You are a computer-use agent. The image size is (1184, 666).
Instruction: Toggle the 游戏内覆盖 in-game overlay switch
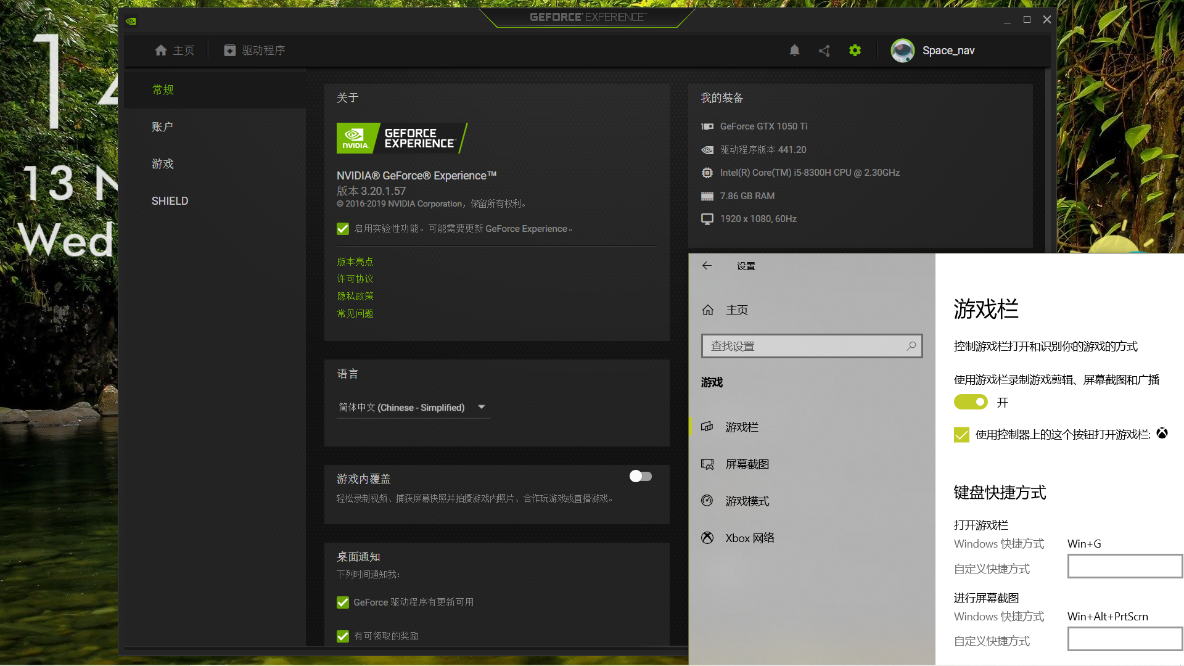(641, 476)
